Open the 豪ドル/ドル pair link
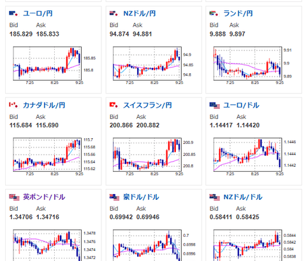 (x=141, y=197)
